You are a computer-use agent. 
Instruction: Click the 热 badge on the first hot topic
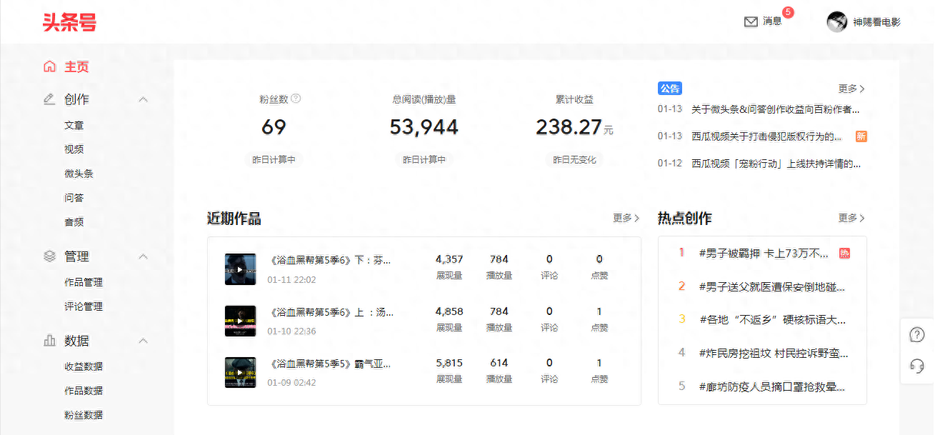click(x=844, y=253)
